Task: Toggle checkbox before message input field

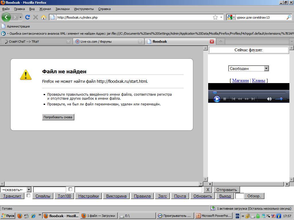Action: (70, 189)
